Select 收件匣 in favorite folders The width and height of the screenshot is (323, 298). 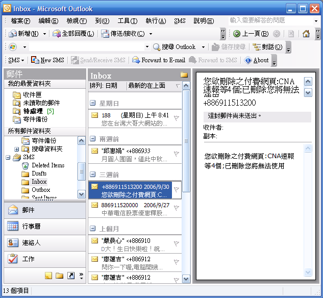[32, 95]
